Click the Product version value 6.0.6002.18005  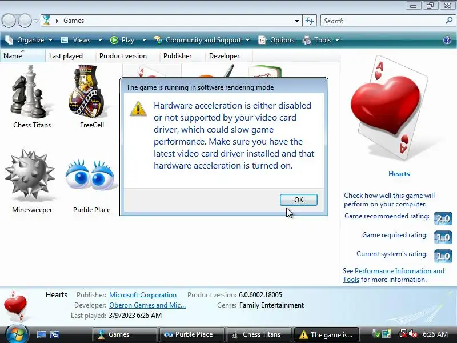[x=260, y=295]
